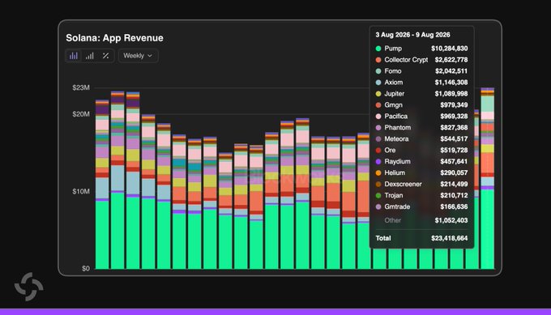551x315 pixels.
Task: Click the Other value $1,052,403
Action: (451, 220)
